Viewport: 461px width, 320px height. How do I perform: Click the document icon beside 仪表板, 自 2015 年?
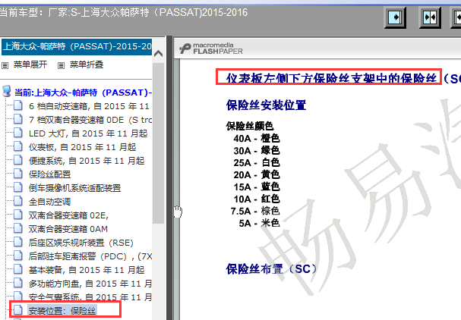(18, 146)
